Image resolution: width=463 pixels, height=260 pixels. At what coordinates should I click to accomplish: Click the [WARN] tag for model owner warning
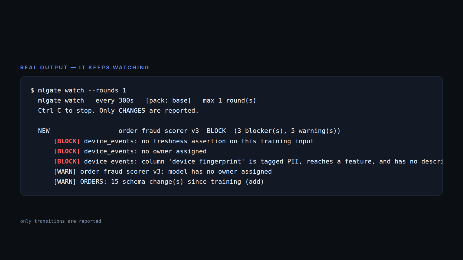point(65,172)
